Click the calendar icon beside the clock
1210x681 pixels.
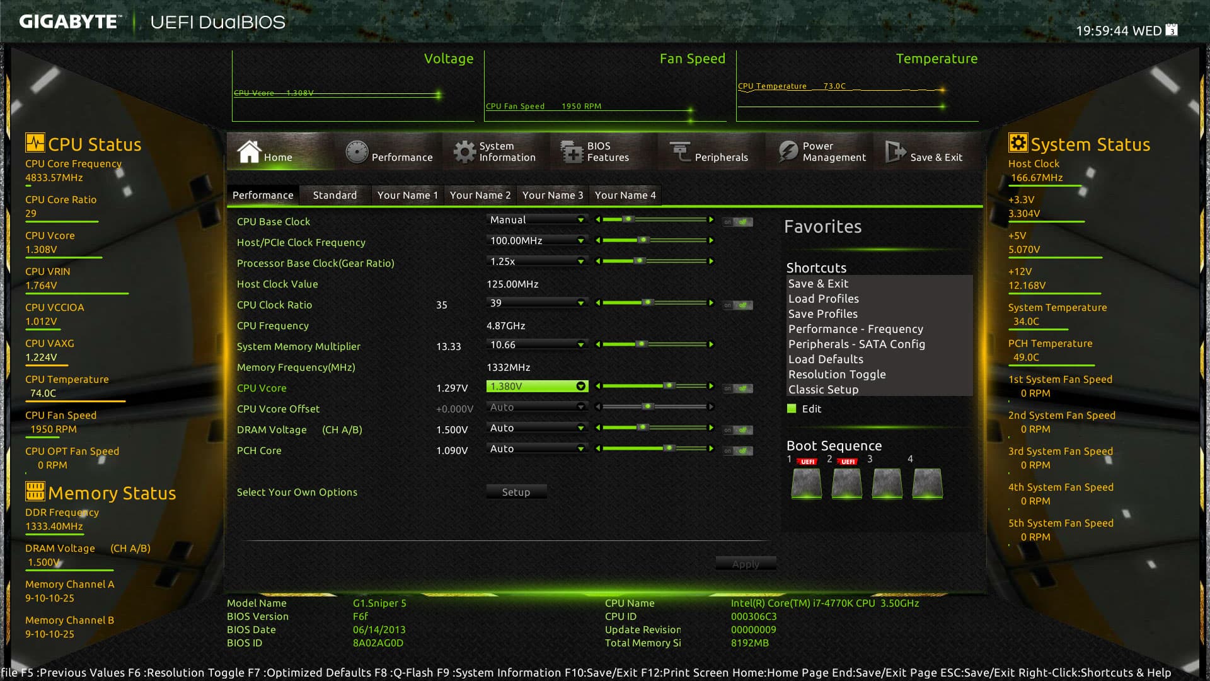1172,30
